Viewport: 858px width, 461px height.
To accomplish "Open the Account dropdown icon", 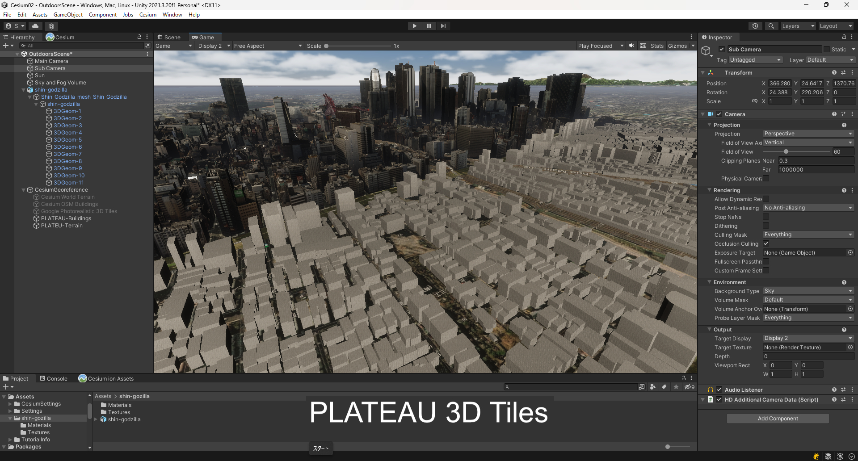I will coord(15,26).
